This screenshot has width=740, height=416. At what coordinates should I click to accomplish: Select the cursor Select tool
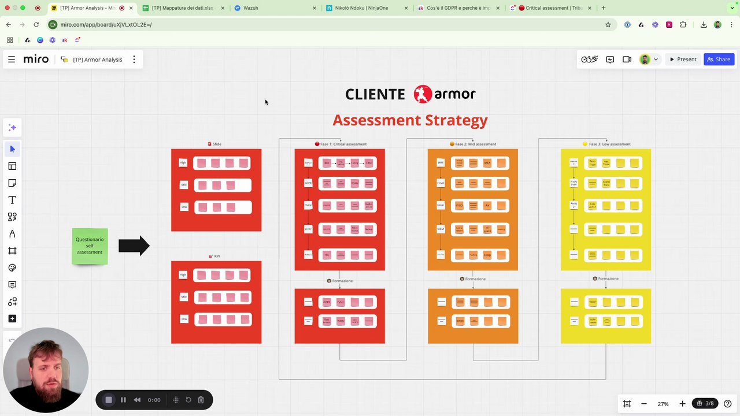click(x=12, y=149)
